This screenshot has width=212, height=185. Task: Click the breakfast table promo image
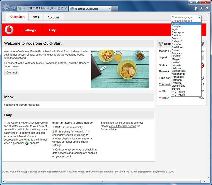point(120,69)
